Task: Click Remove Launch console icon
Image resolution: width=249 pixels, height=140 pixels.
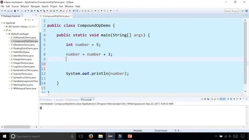Action: 205,99
